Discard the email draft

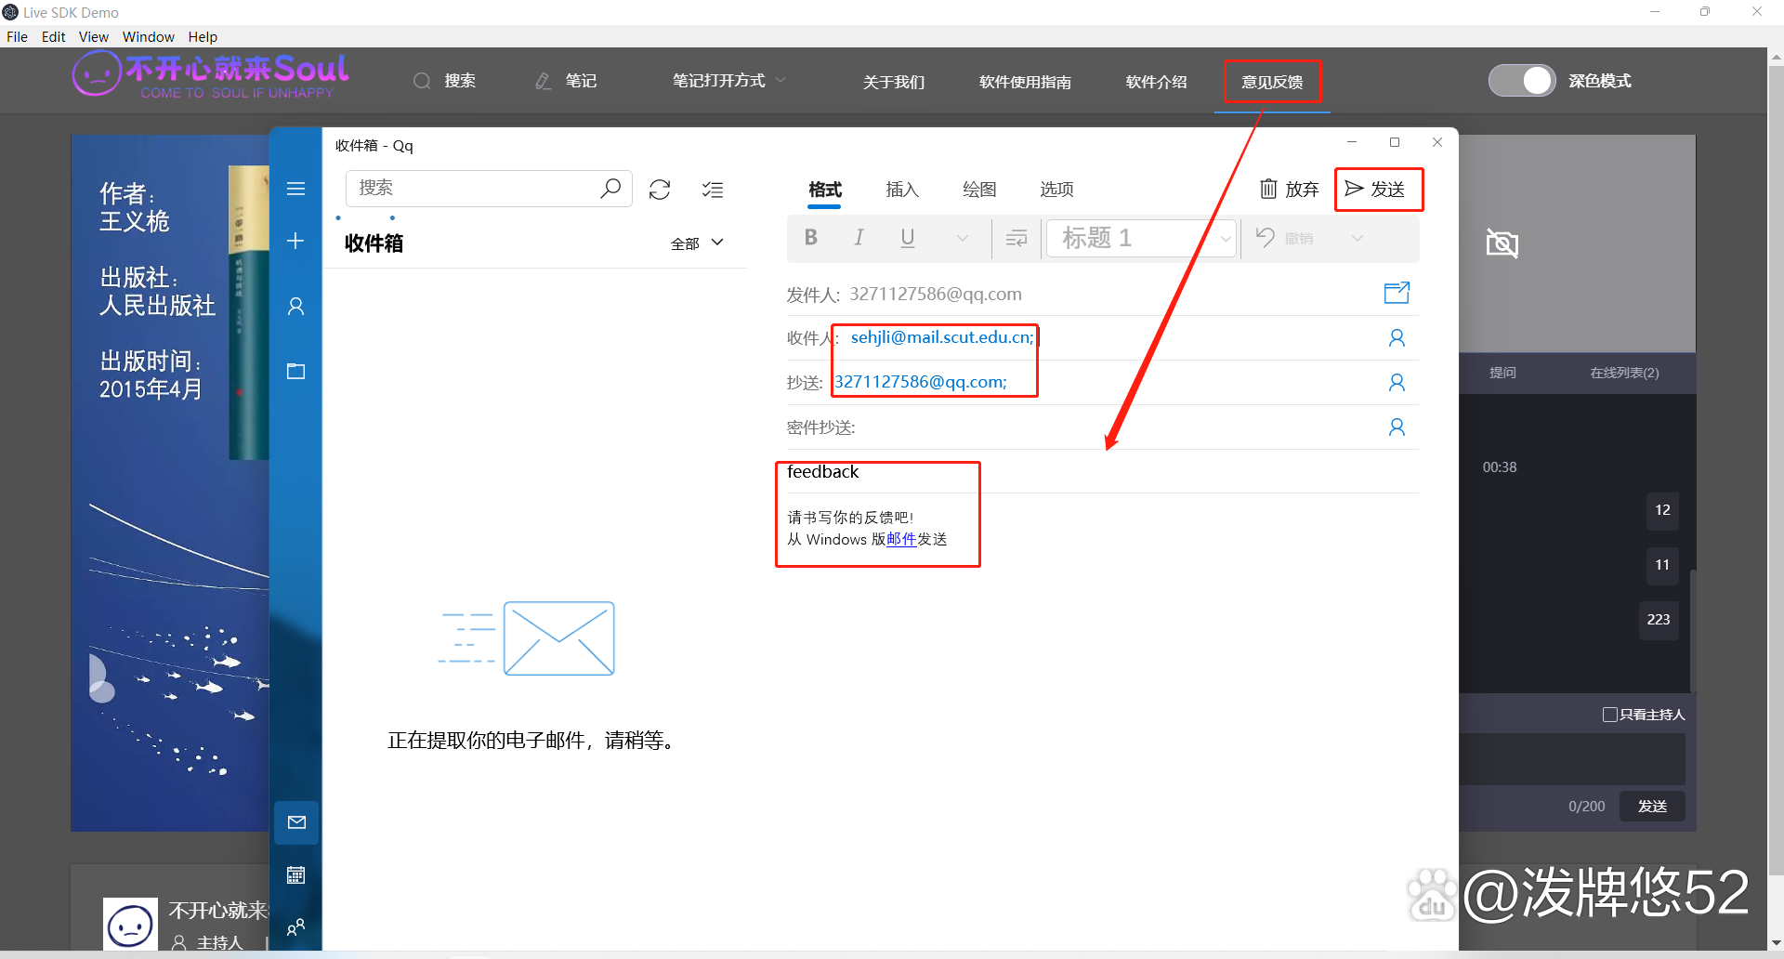[x=1289, y=190]
